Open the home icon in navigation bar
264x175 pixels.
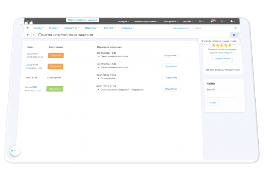28,28
